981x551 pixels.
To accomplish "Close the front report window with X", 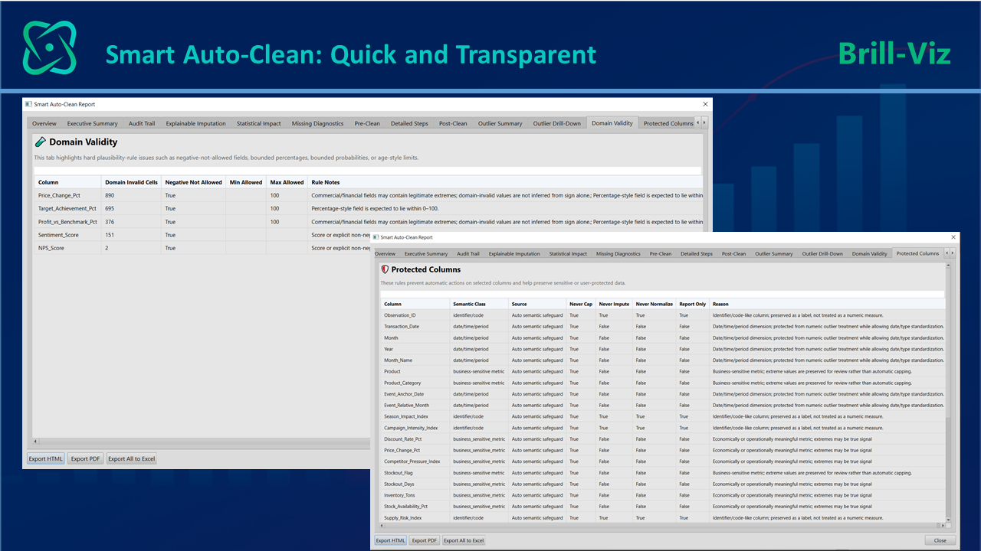I will (953, 237).
